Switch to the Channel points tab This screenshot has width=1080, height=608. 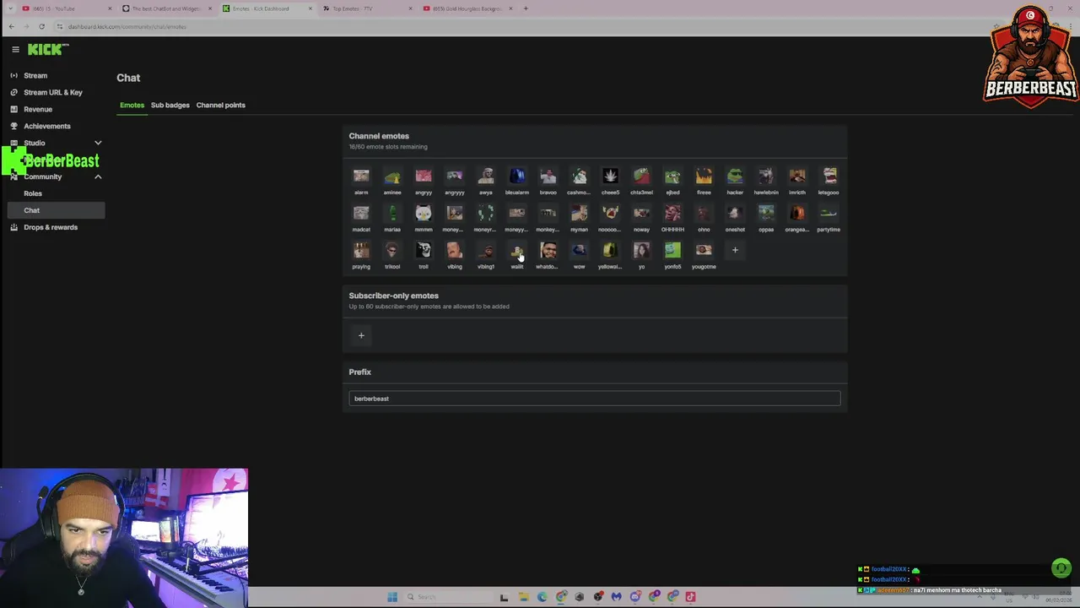220,105
